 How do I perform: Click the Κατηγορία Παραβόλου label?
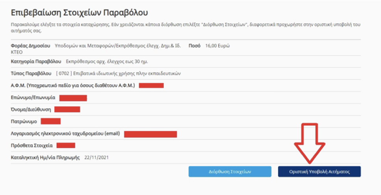coord(36,61)
